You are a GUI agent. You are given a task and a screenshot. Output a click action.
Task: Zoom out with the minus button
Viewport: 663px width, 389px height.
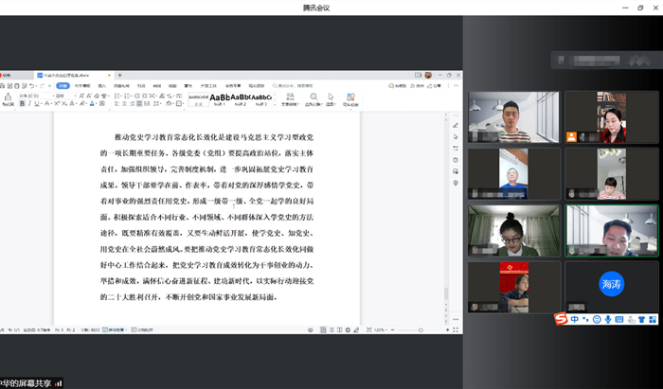coord(393,330)
